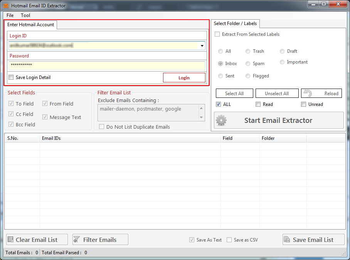Check the Unread messages checkbox
Viewport: 350px width, 260px height.
click(x=304, y=104)
